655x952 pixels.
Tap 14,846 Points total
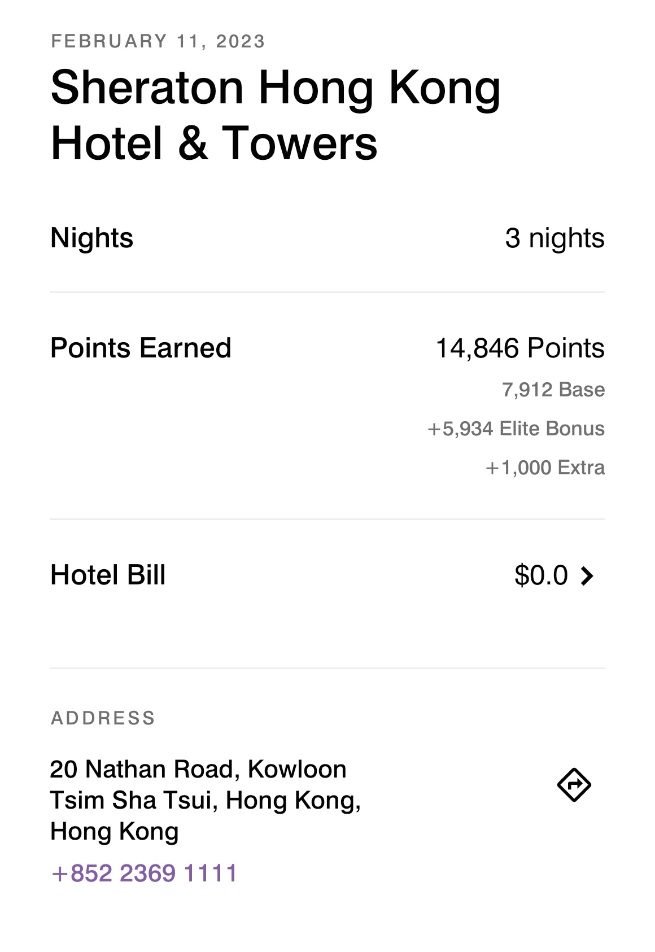click(520, 348)
